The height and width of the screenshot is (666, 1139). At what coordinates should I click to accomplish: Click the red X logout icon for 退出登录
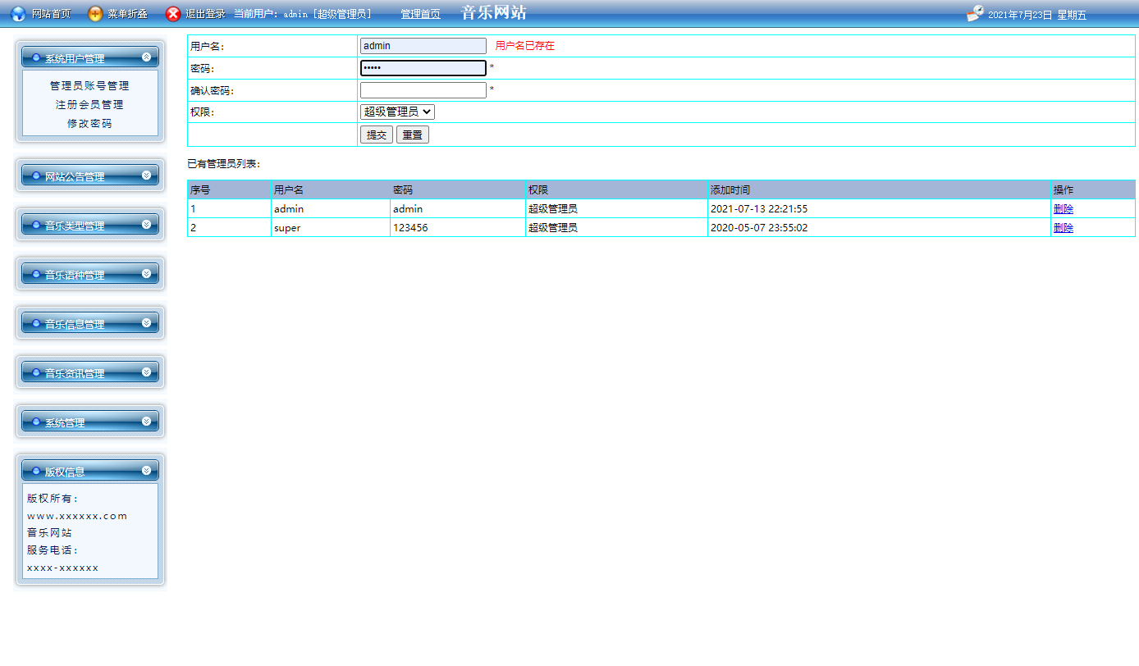172,13
